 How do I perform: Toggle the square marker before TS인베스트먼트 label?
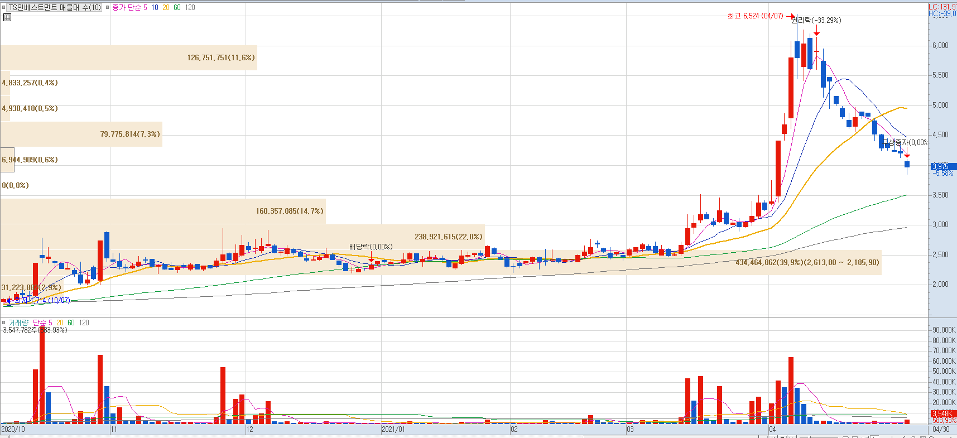[x=4, y=7]
